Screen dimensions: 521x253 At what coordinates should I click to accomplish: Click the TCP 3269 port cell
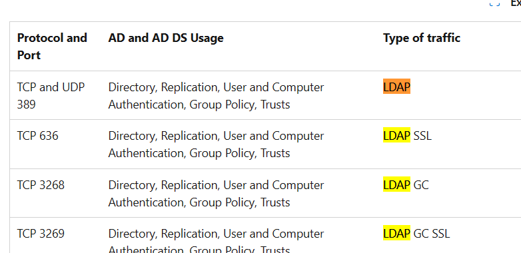click(41, 234)
